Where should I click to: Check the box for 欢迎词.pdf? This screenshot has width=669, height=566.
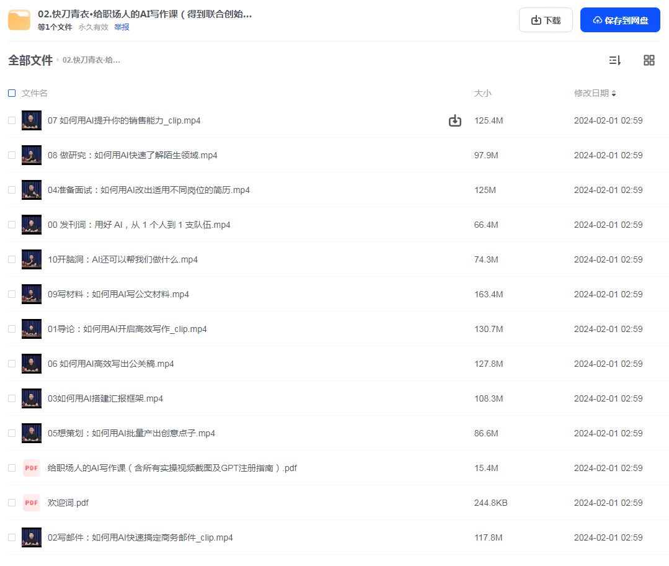(x=12, y=503)
